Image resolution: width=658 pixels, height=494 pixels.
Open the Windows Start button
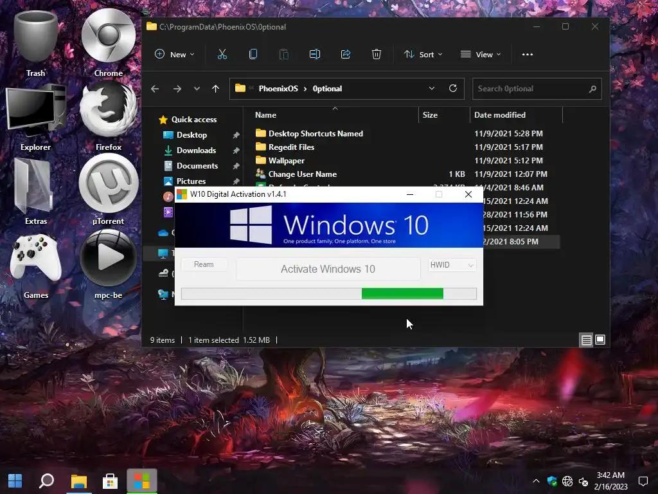(x=15, y=481)
